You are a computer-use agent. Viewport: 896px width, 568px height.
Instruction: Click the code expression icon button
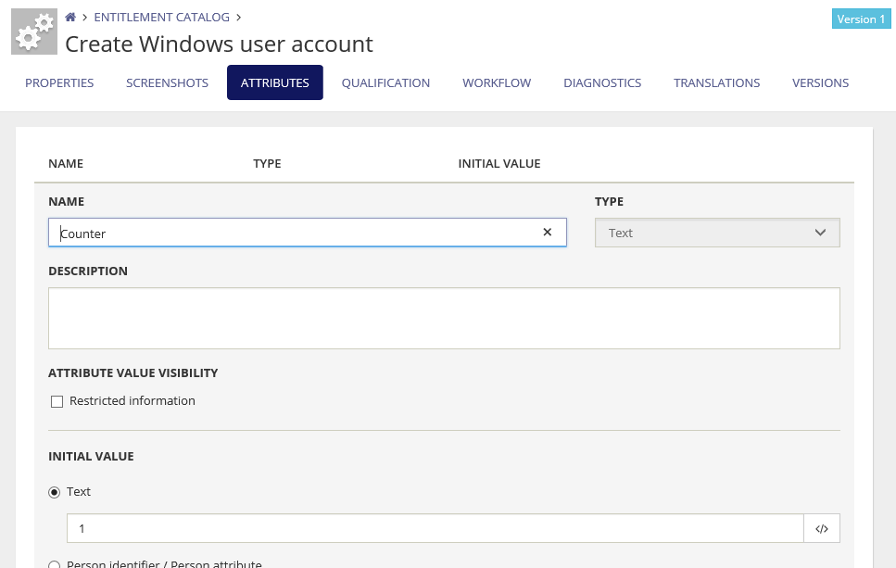(821, 528)
